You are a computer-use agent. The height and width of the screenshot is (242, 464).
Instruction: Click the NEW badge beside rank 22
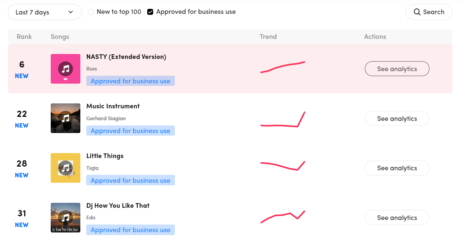pyautogui.click(x=21, y=125)
